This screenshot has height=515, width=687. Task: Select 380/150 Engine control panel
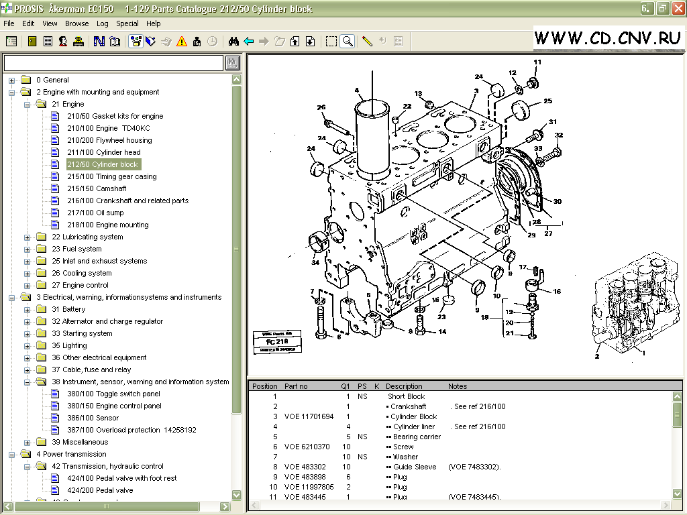pyautogui.click(x=114, y=406)
